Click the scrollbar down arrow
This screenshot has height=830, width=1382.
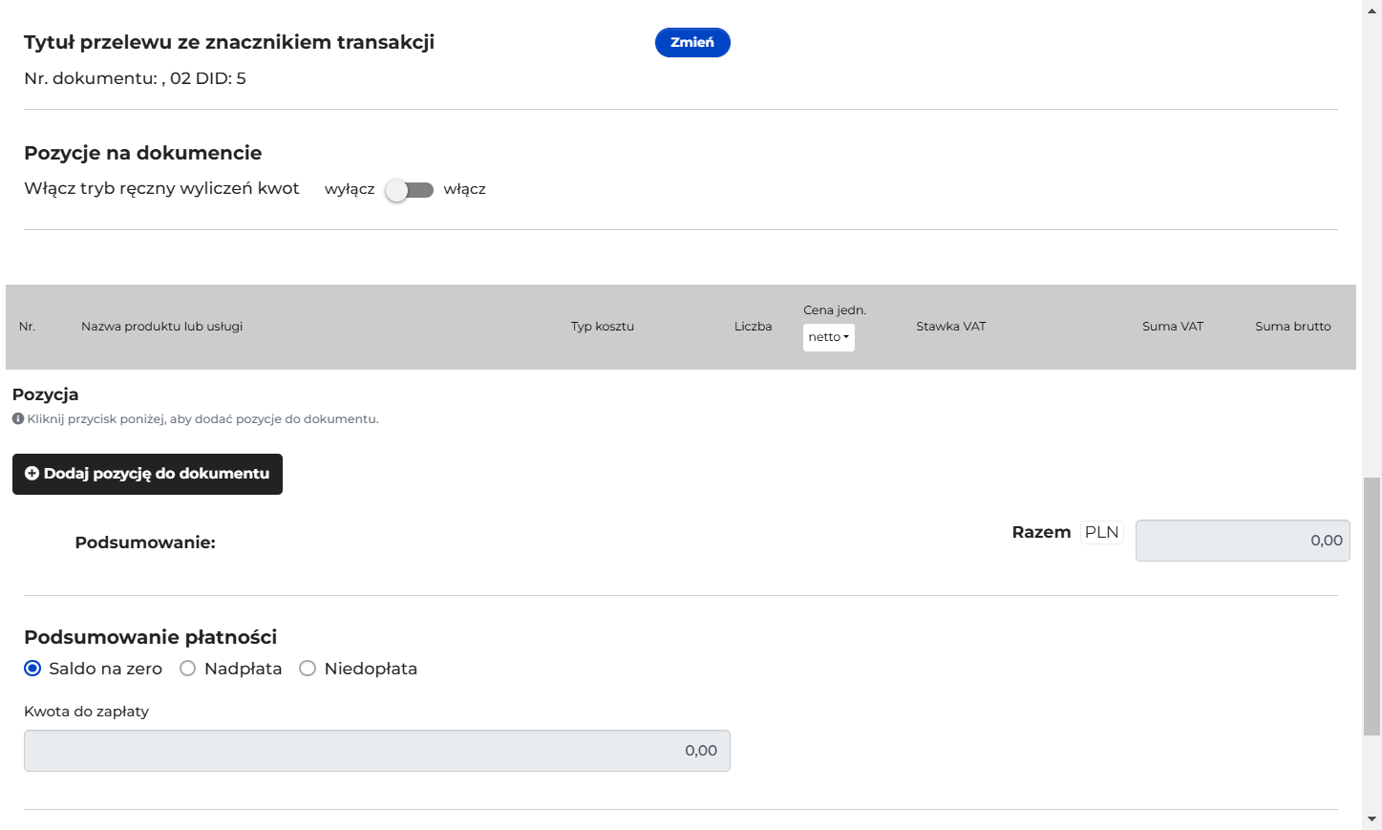1372,819
